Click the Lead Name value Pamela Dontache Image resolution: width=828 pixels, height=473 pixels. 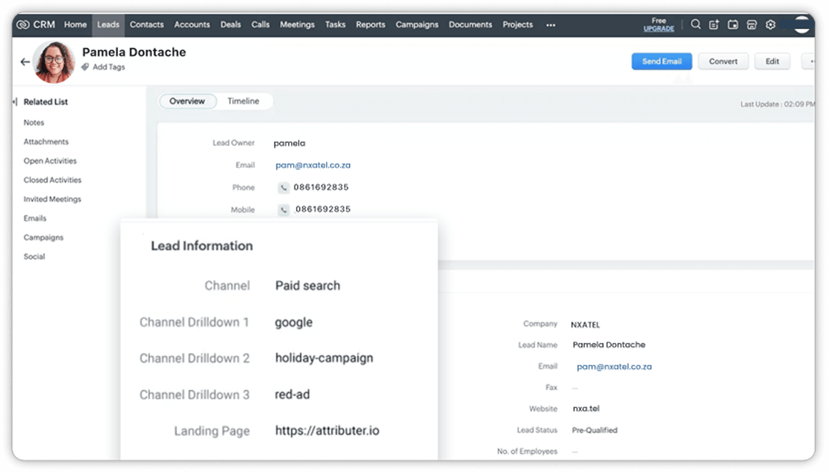(x=609, y=345)
